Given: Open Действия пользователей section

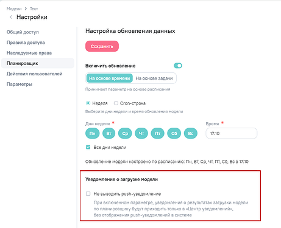Looking at the screenshot, I should point(34,74).
